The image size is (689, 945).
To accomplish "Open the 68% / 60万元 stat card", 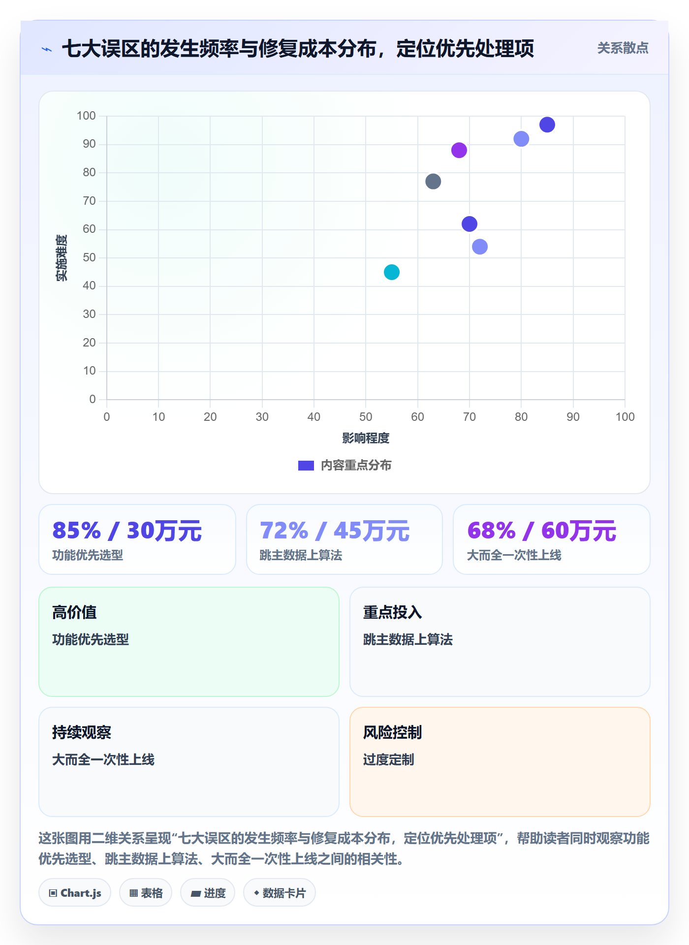I will coord(552,539).
